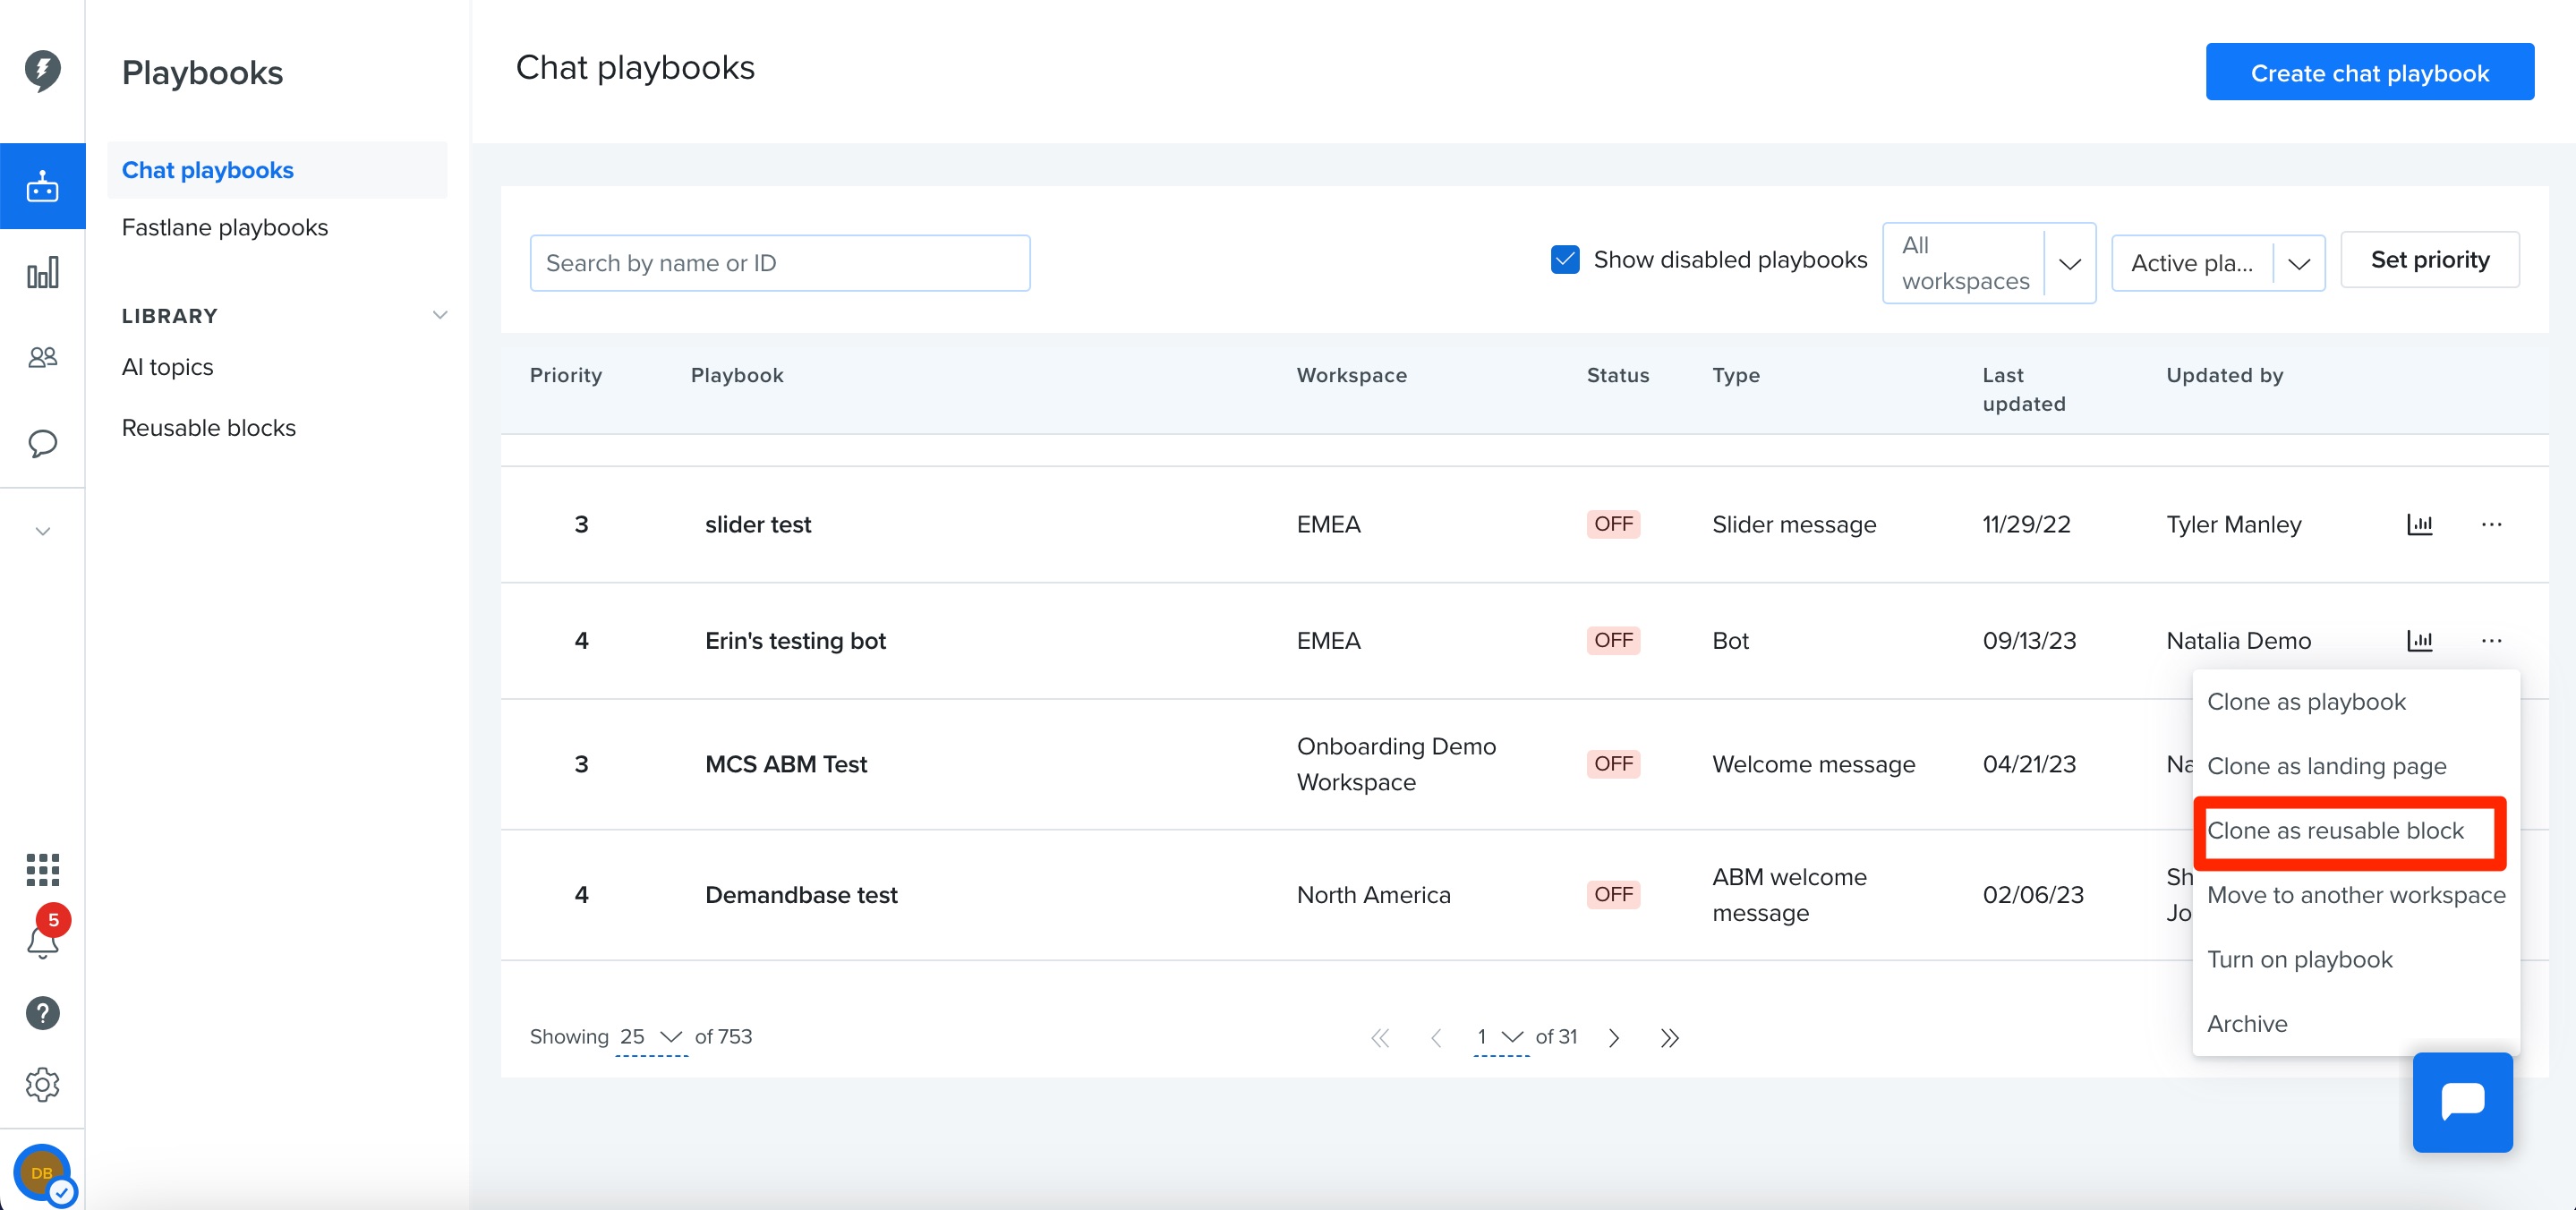Change the Showing 25 rows per page dropdown
Viewport: 2576px width, 1210px height.
point(650,1037)
